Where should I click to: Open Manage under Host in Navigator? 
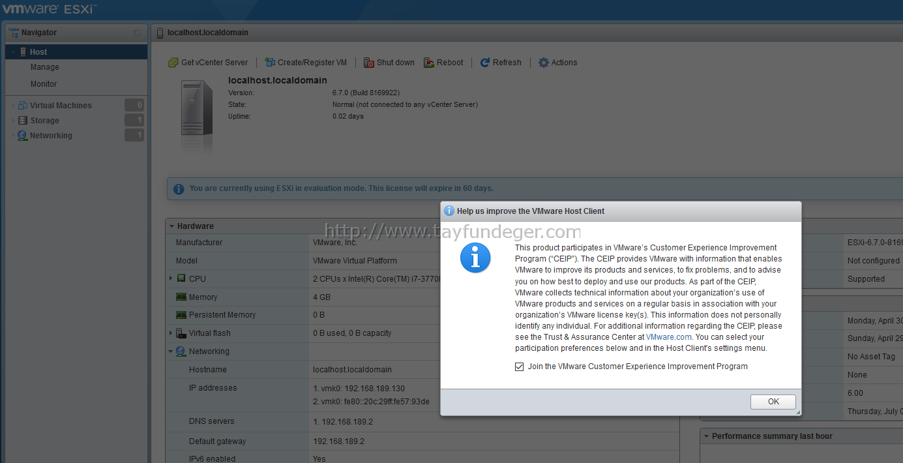pos(45,67)
